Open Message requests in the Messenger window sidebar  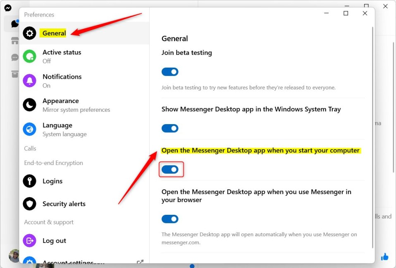click(15, 57)
